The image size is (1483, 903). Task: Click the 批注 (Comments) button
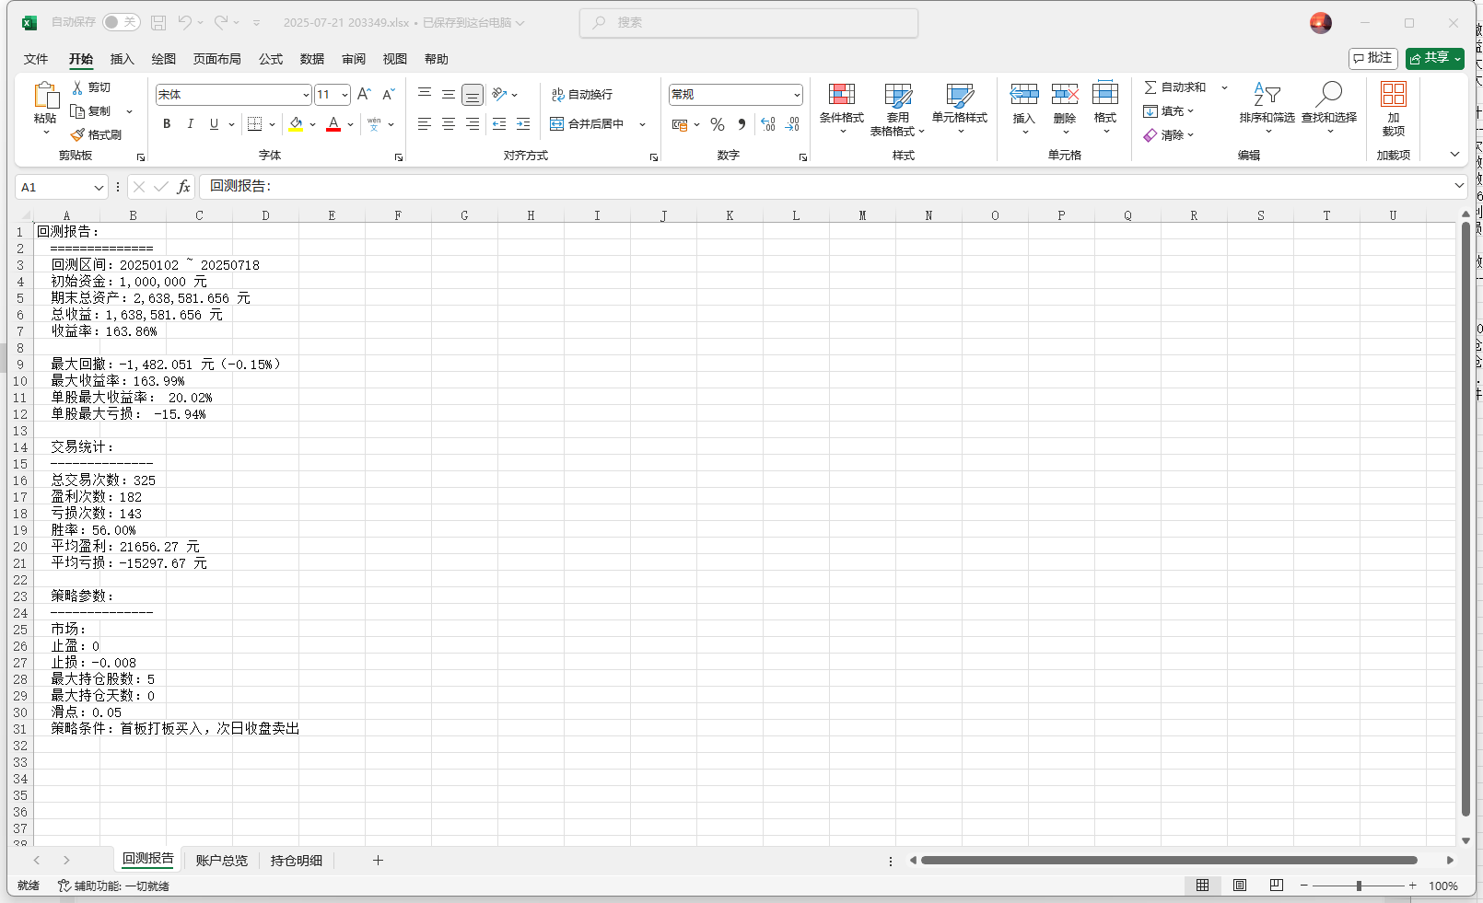click(1372, 58)
